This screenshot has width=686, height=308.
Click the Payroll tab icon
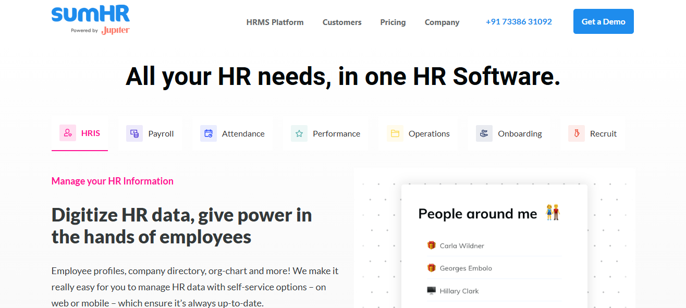134,133
